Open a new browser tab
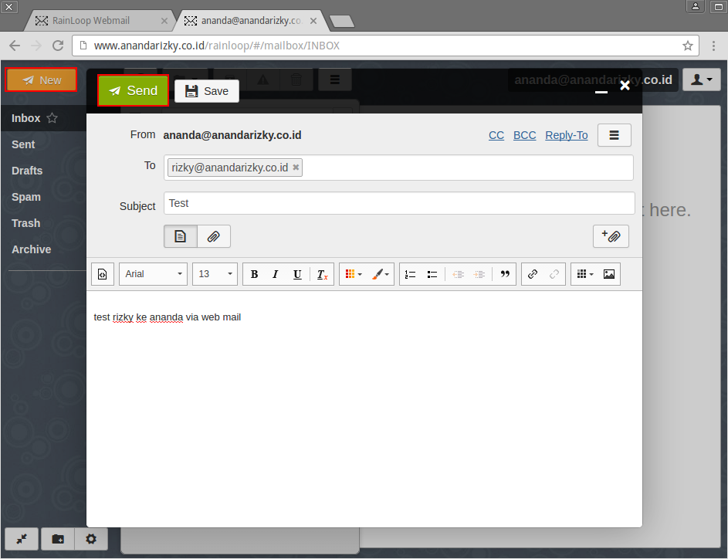This screenshot has height=559, width=728. pos(342,22)
